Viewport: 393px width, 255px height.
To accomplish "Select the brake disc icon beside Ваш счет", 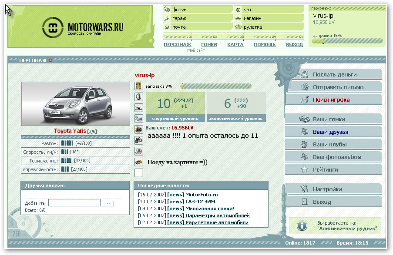I will pyautogui.click(x=138, y=129).
